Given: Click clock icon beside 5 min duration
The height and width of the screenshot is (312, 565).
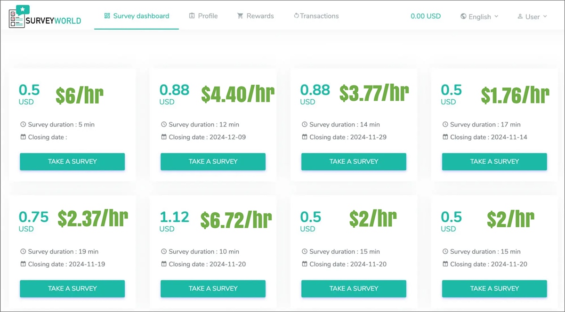Looking at the screenshot, I should pos(23,125).
